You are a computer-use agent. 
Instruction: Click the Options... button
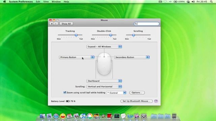[137, 93]
